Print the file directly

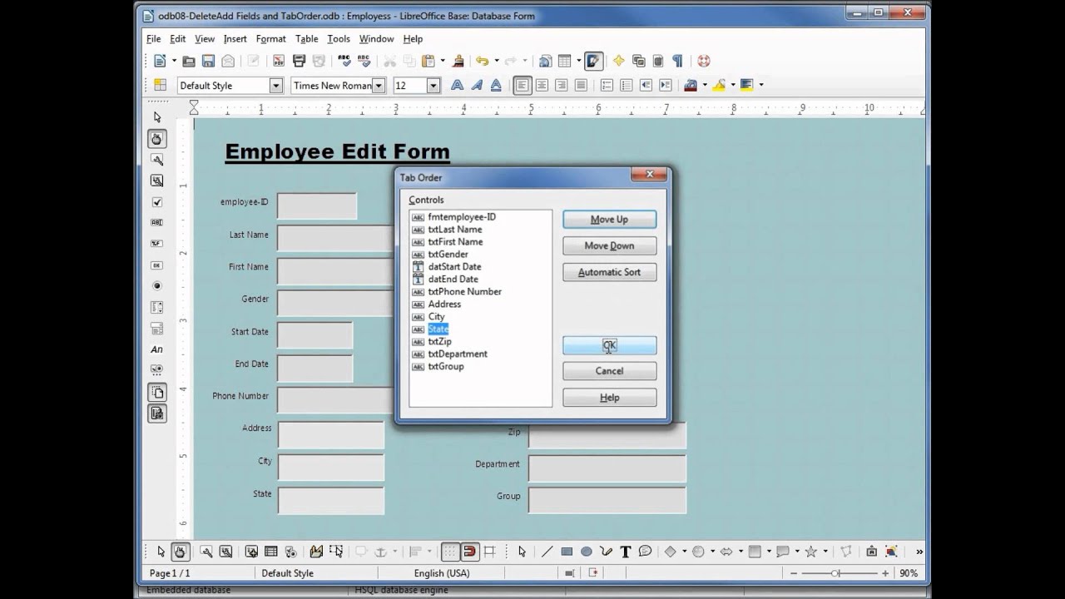pos(299,61)
